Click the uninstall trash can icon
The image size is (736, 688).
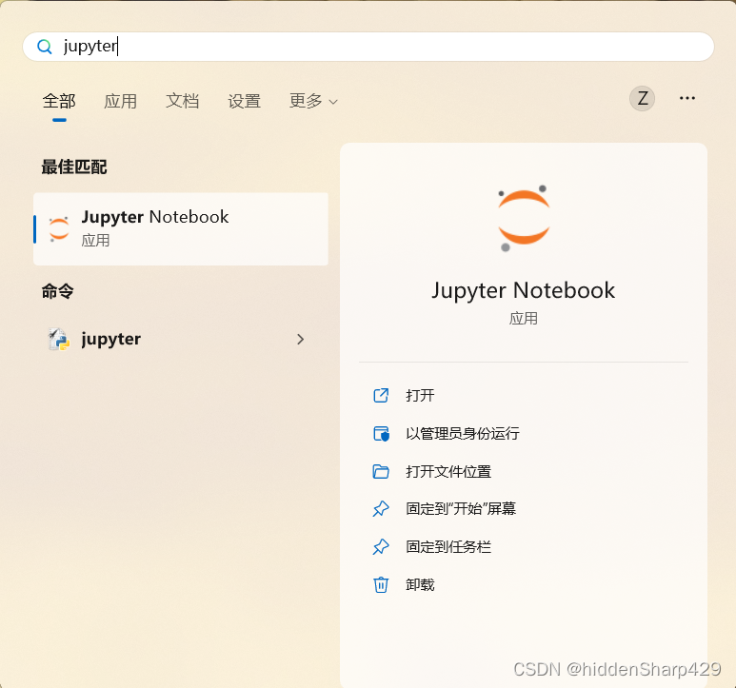pos(381,585)
